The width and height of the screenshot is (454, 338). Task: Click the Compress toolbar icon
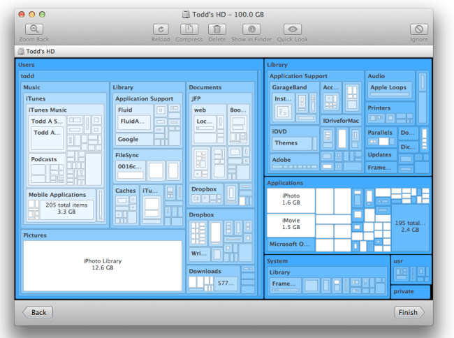189,29
